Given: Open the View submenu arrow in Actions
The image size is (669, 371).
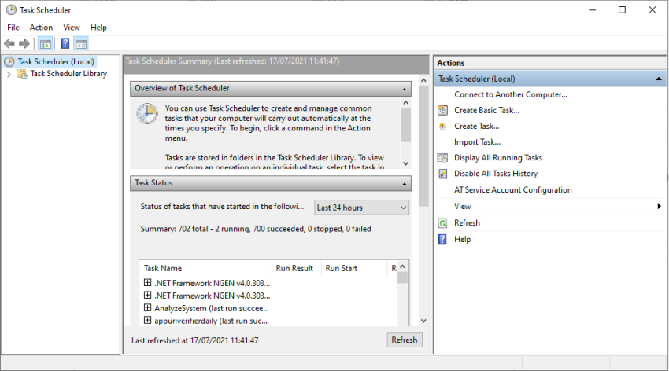Looking at the screenshot, I should coord(660,206).
